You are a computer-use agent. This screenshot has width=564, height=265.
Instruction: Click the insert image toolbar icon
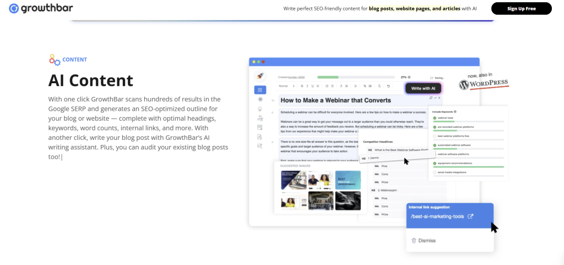370,86
